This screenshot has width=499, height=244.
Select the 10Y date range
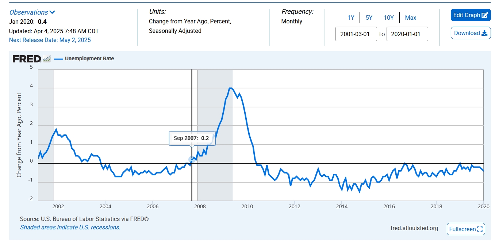pyautogui.click(x=389, y=18)
